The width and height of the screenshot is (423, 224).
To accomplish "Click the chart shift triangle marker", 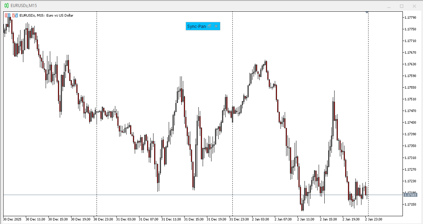I will pyautogui.click(x=367, y=12).
